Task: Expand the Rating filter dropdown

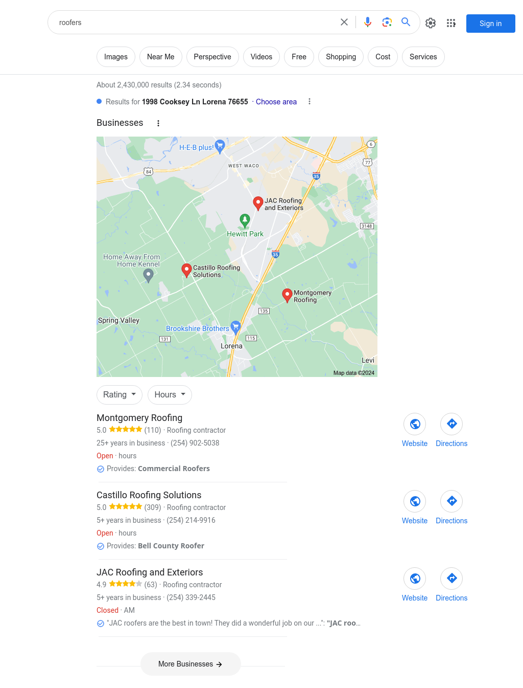Action: pos(120,395)
